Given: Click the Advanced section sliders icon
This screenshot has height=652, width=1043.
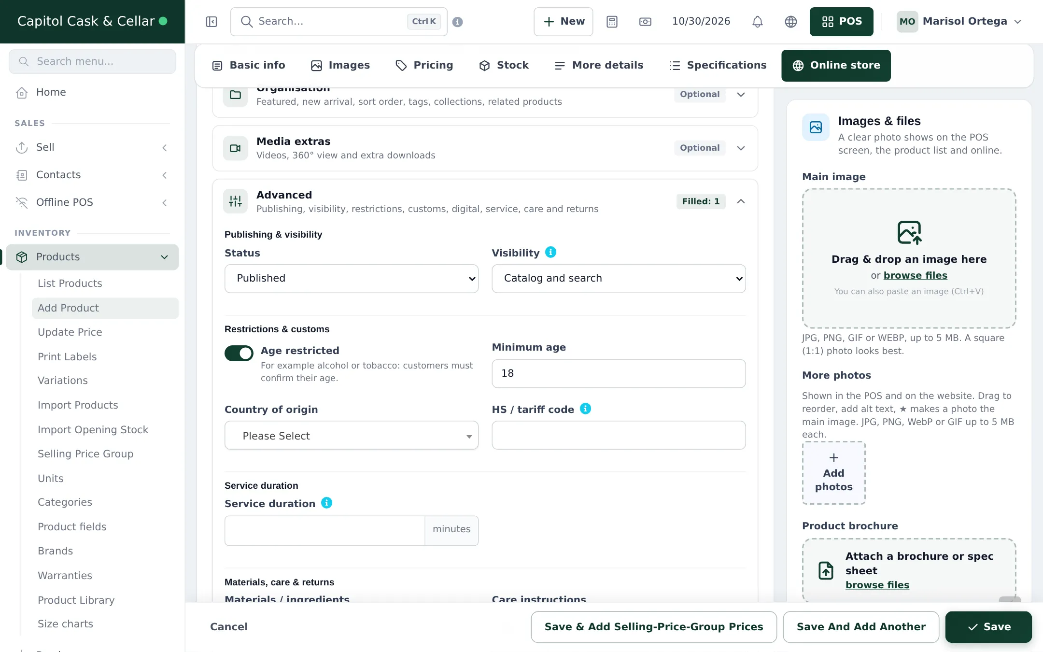Looking at the screenshot, I should [235, 201].
